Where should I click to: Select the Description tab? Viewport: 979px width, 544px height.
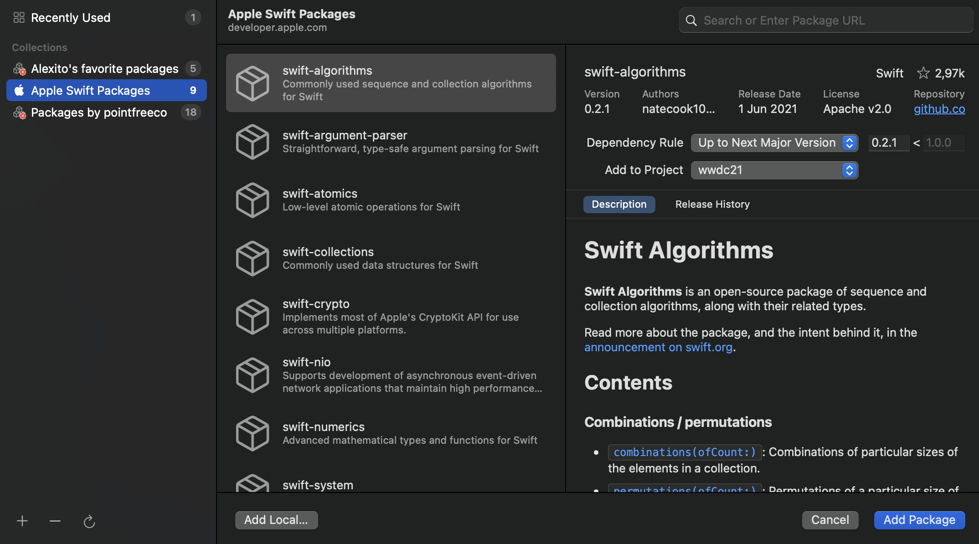(x=619, y=204)
